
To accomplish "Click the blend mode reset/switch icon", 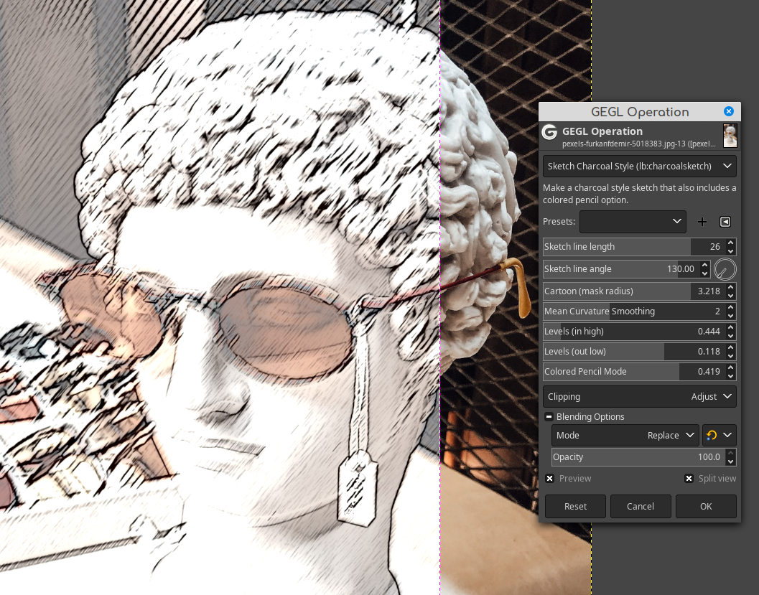I will pyautogui.click(x=711, y=436).
